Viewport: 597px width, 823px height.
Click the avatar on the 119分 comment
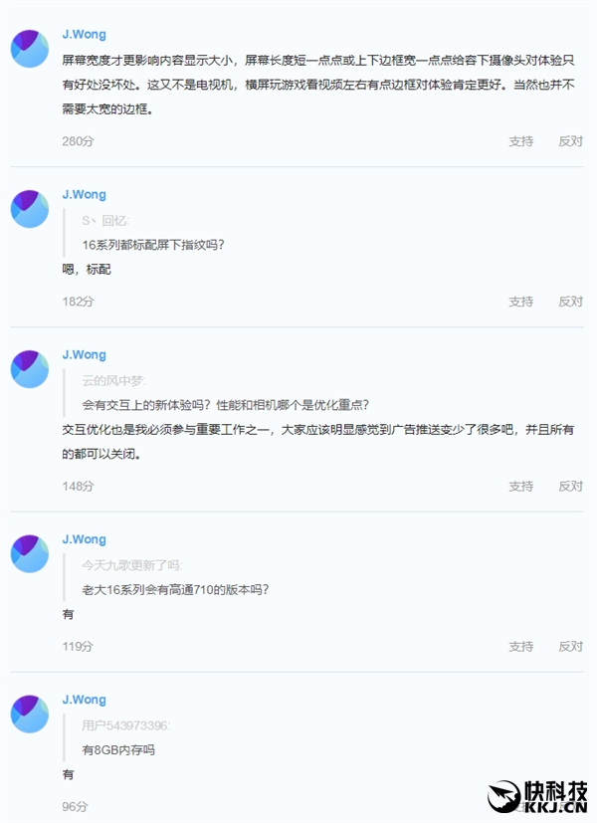(30, 553)
